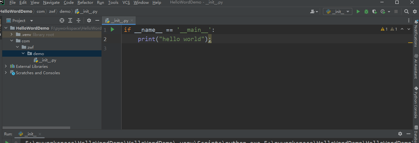Open the File menu
The width and height of the screenshot is (419, 143).
[x=12, y=3]
